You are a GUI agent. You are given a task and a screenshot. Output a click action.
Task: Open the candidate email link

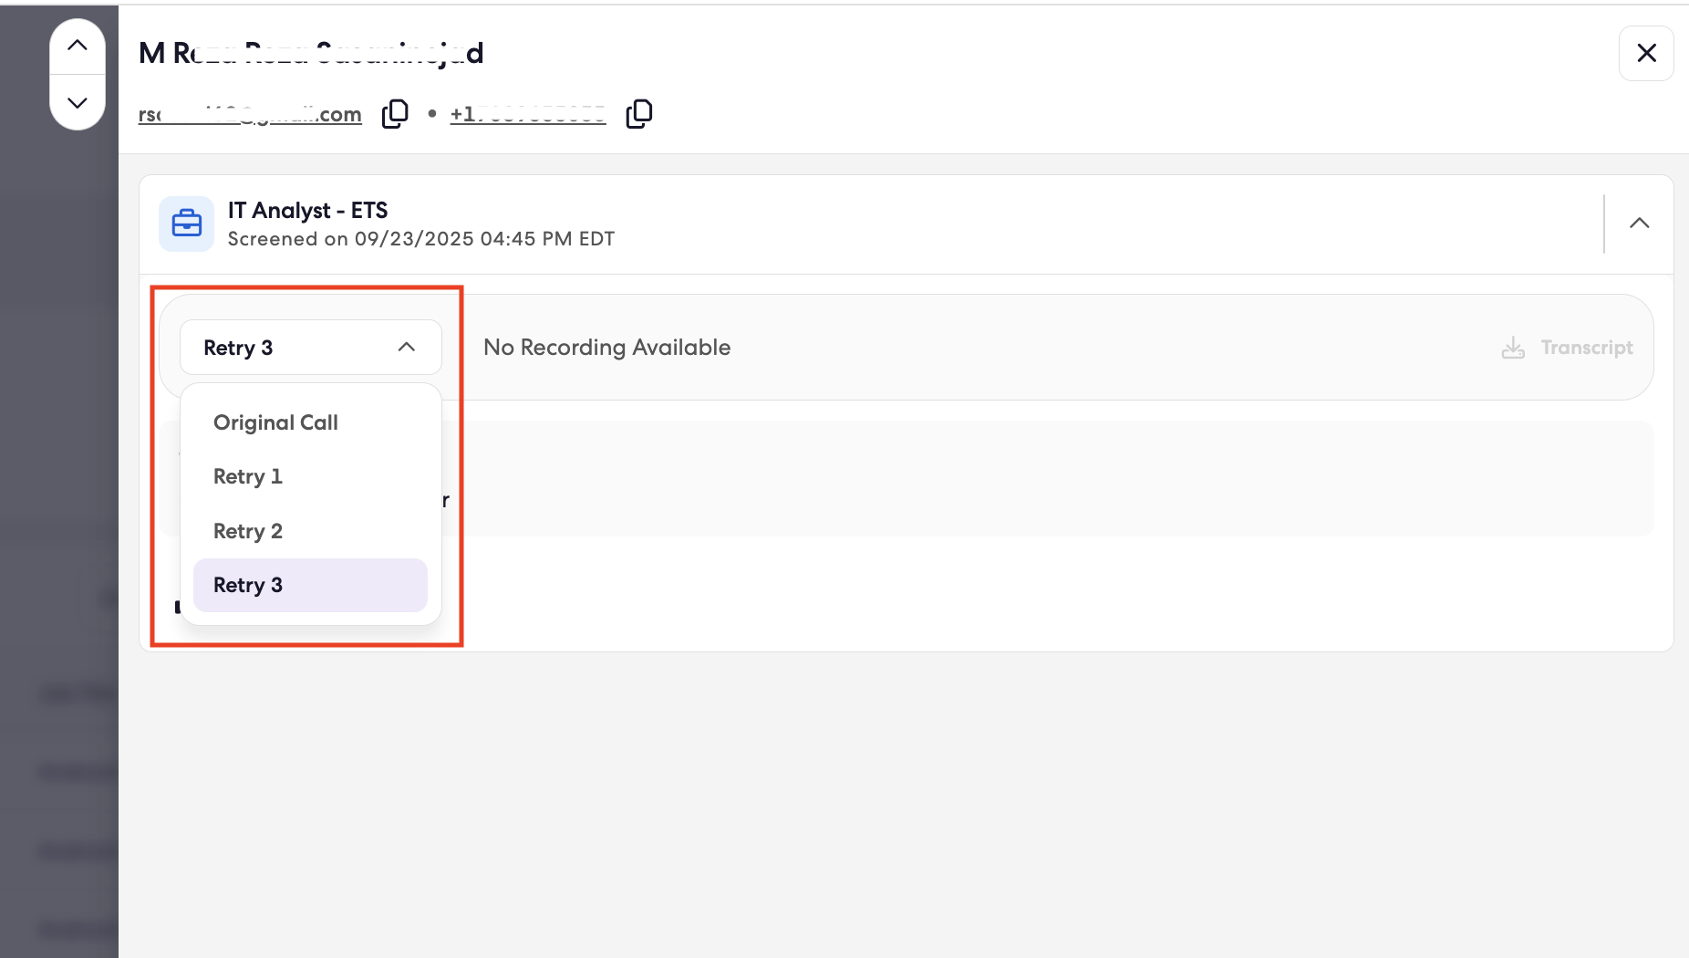pyautogui.click(x=250, y=114)
